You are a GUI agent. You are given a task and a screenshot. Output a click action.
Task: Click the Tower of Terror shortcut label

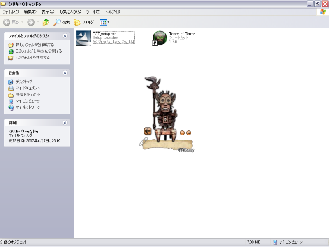pos(182,34)
